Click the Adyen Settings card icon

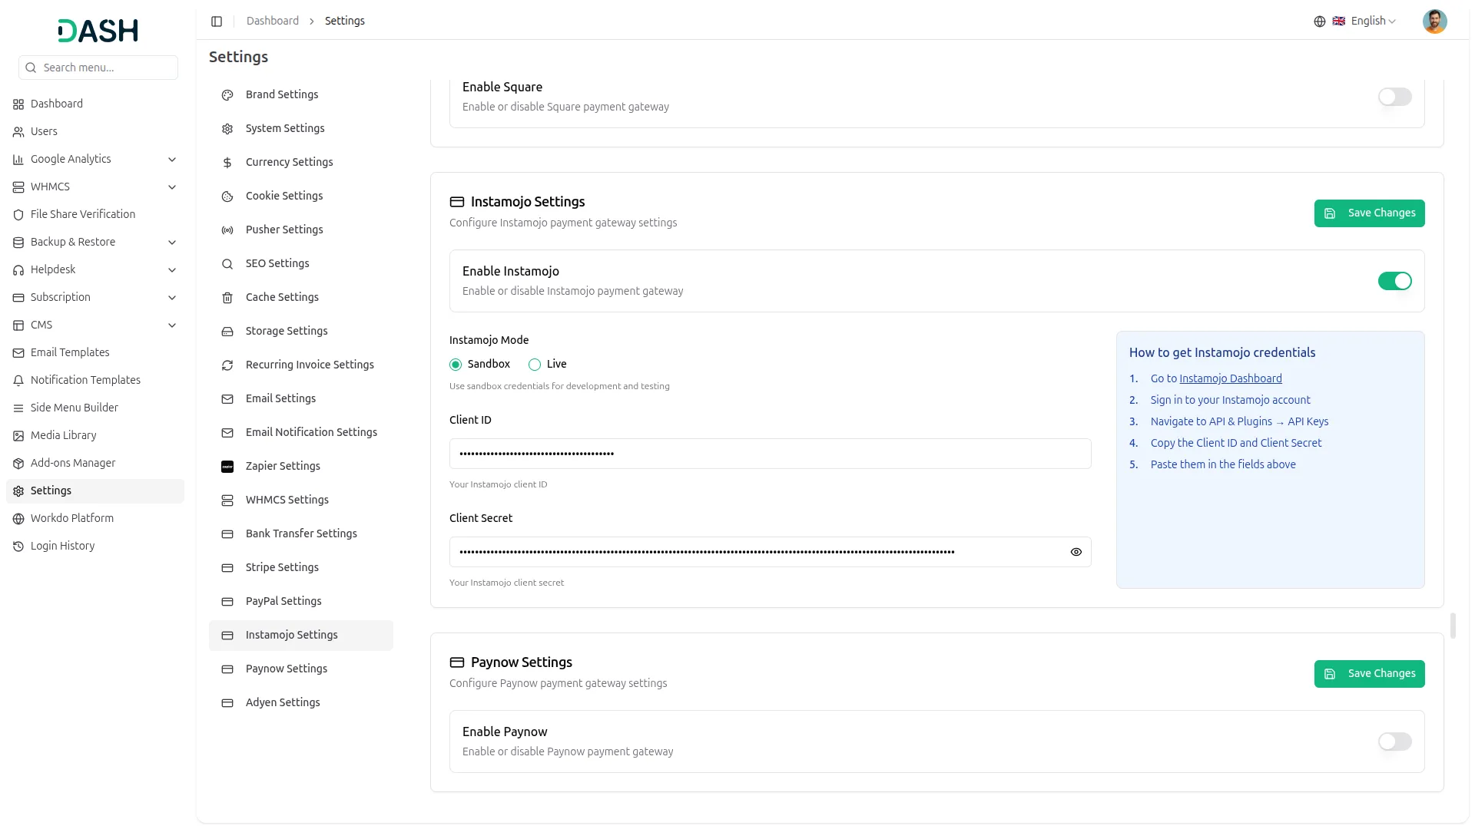click(227, 703)
